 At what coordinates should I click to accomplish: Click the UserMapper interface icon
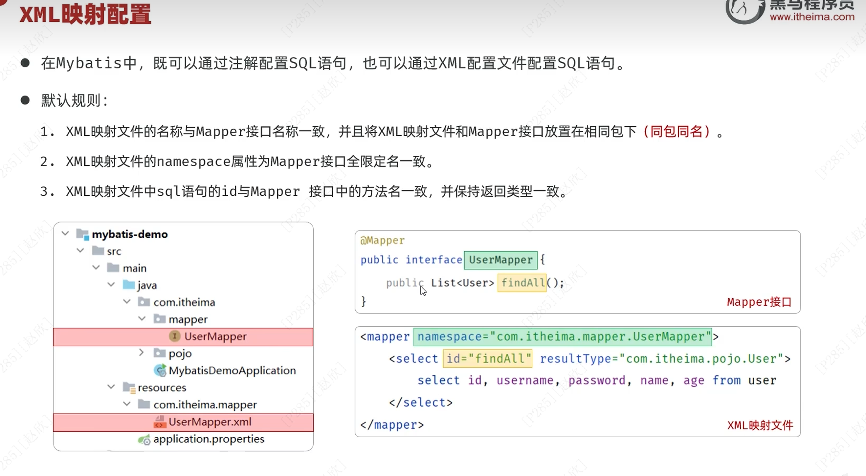coord(174,336)
